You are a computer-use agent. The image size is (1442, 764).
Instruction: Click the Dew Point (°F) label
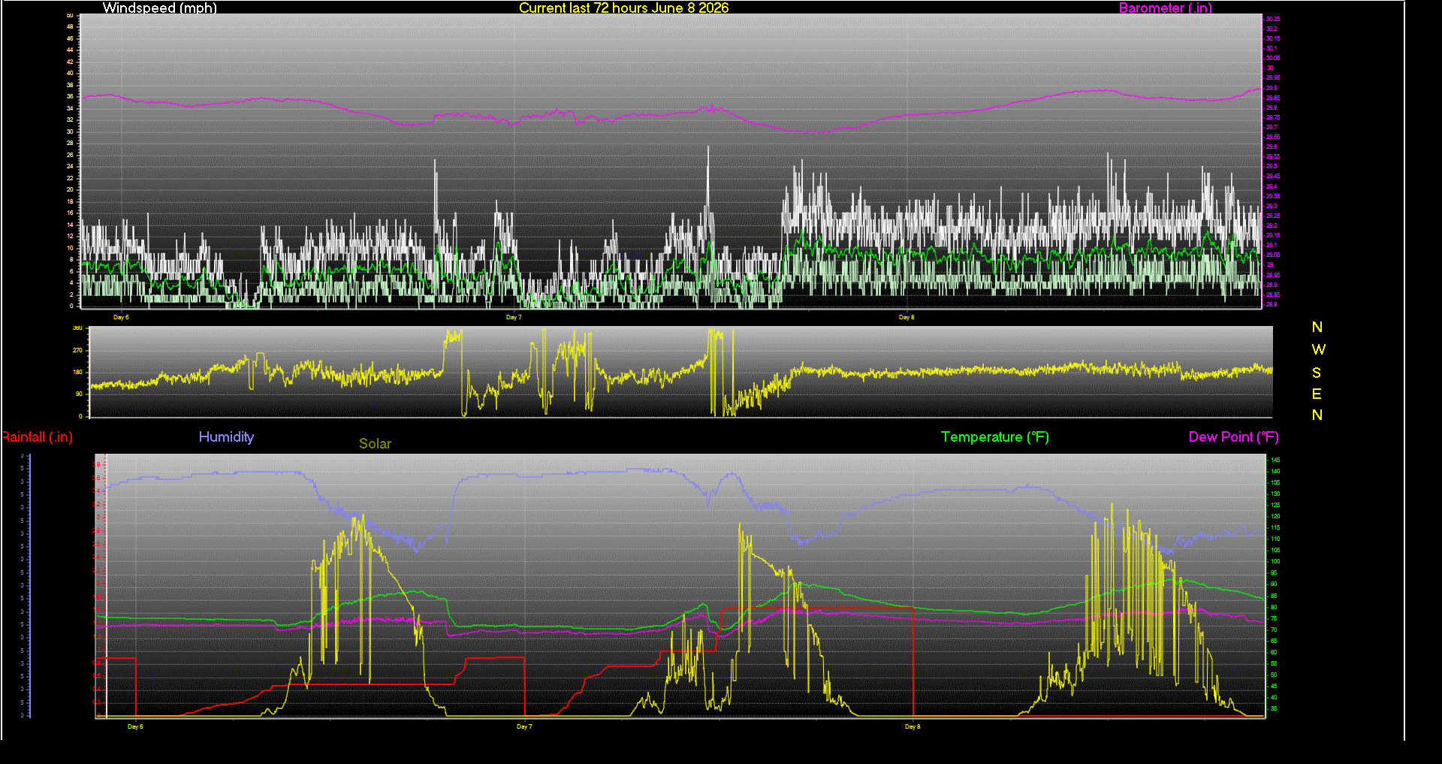click(1233, 436)
